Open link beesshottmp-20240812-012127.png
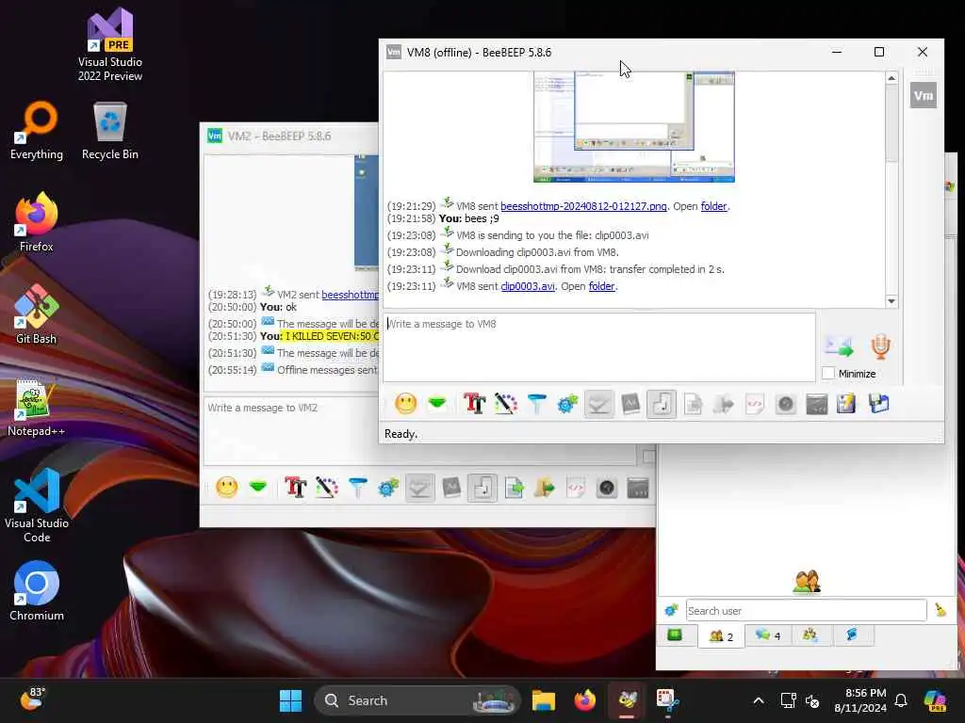The image size is (965, 723). [583, 206]
